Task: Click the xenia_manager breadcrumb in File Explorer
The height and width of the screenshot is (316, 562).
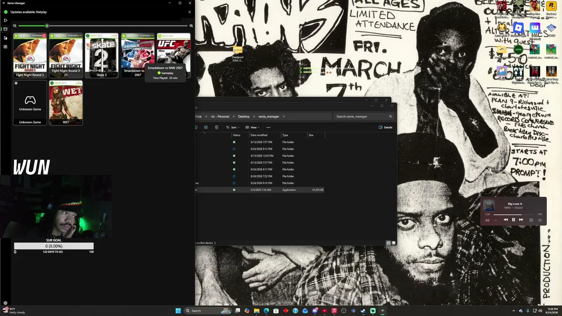Action: click(x=269, y=116)
